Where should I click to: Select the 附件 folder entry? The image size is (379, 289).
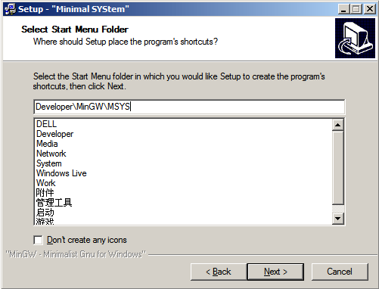[x=45, y=193]
